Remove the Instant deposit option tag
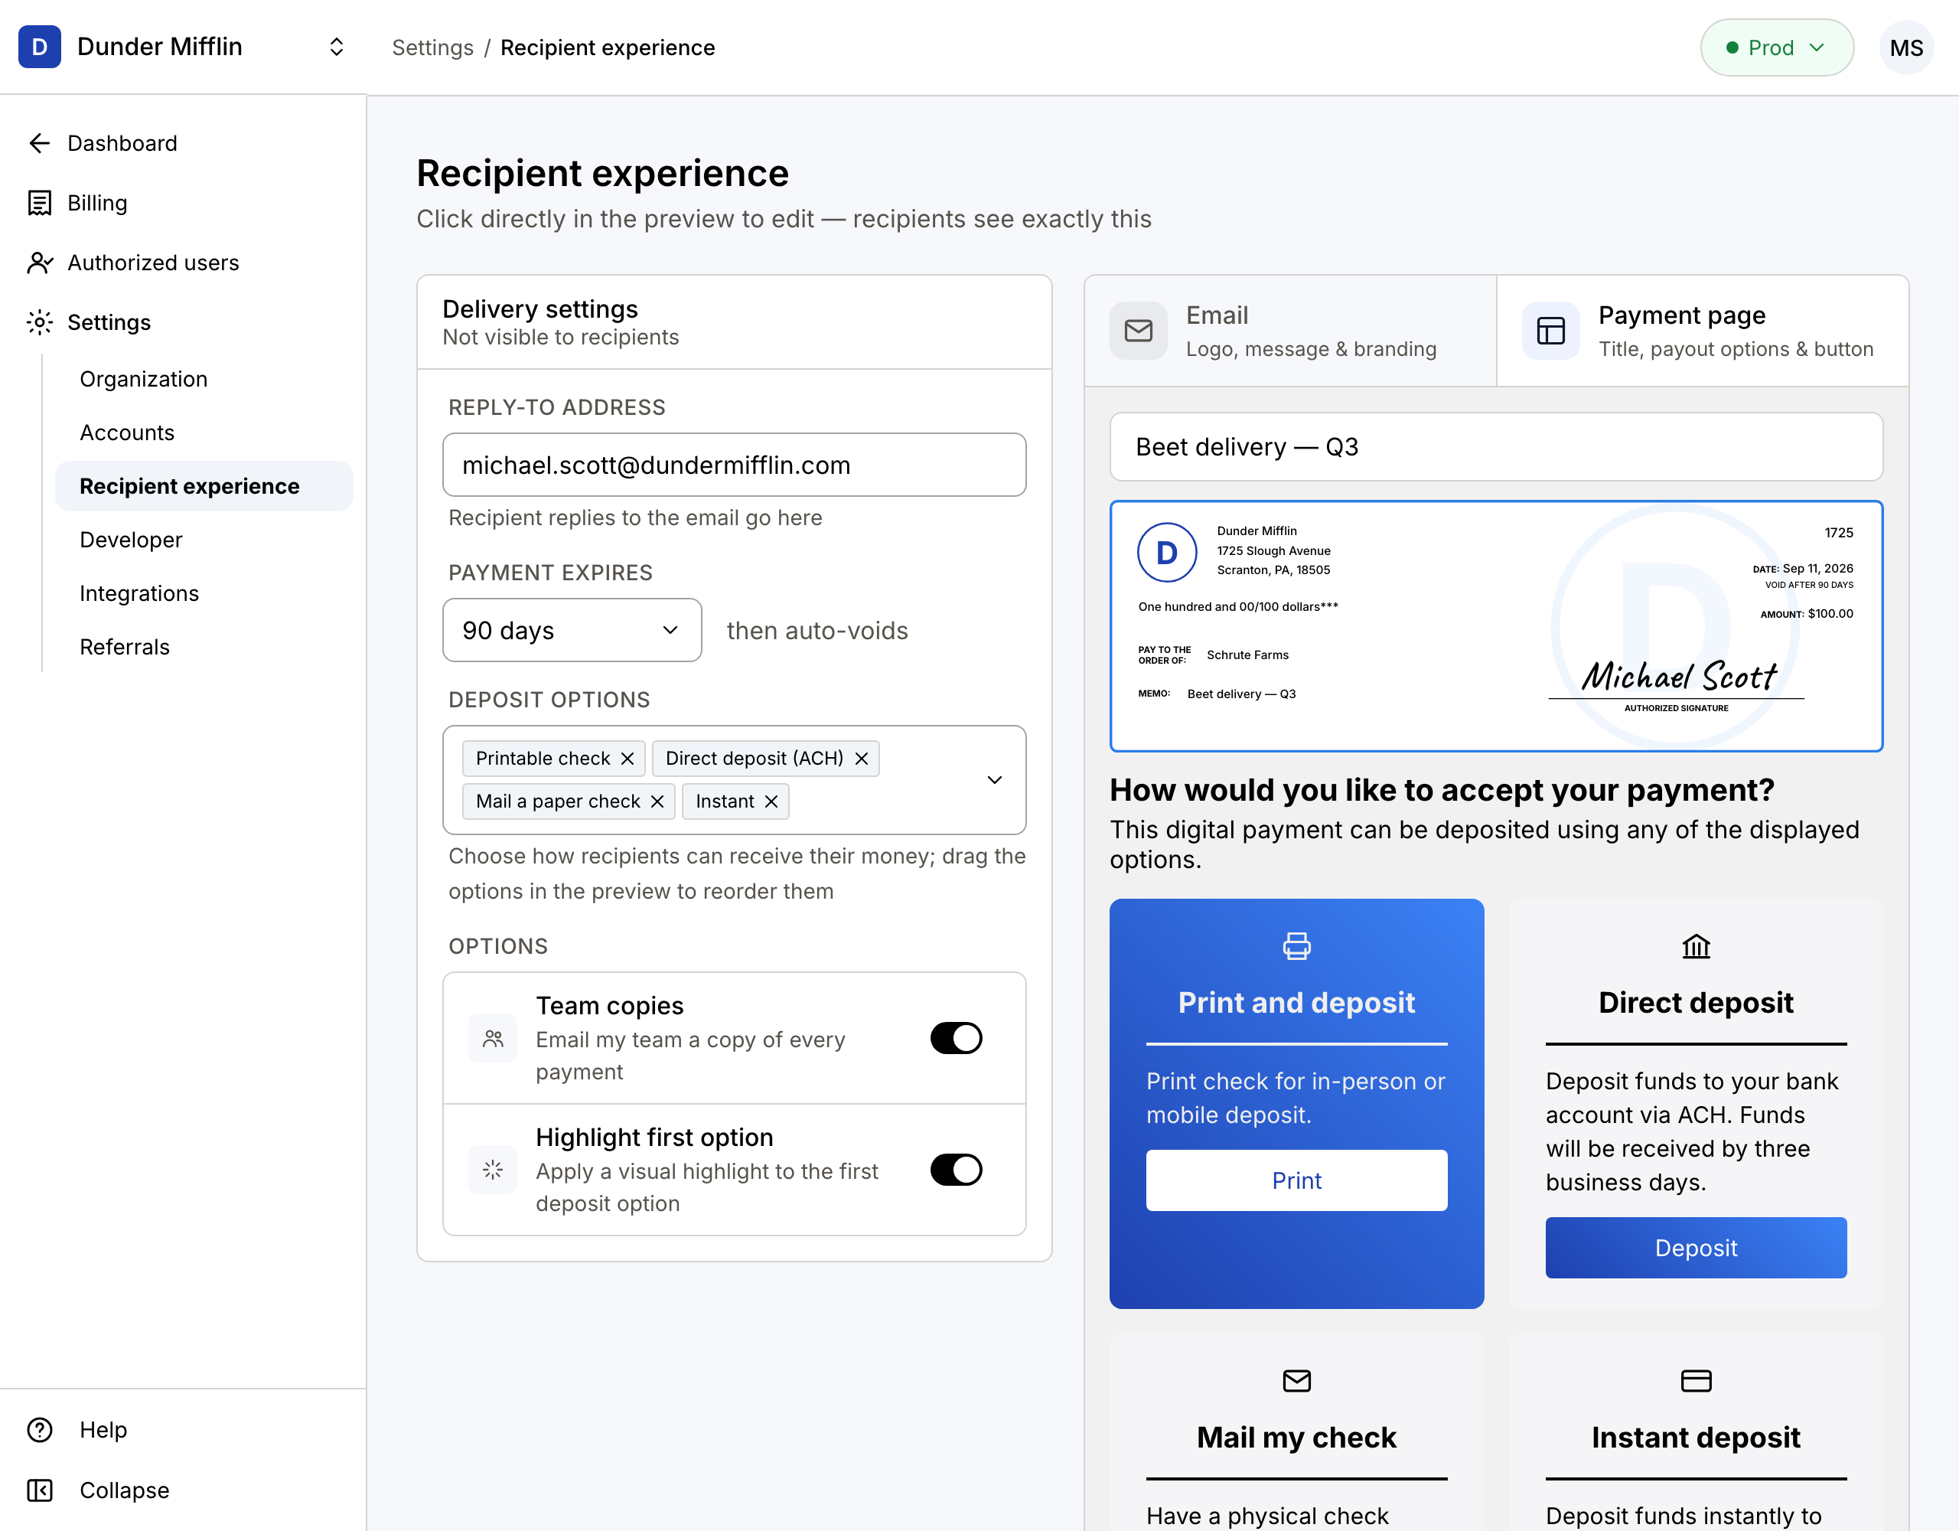This screenshot has height=1531, width=1959. [771, 801]
